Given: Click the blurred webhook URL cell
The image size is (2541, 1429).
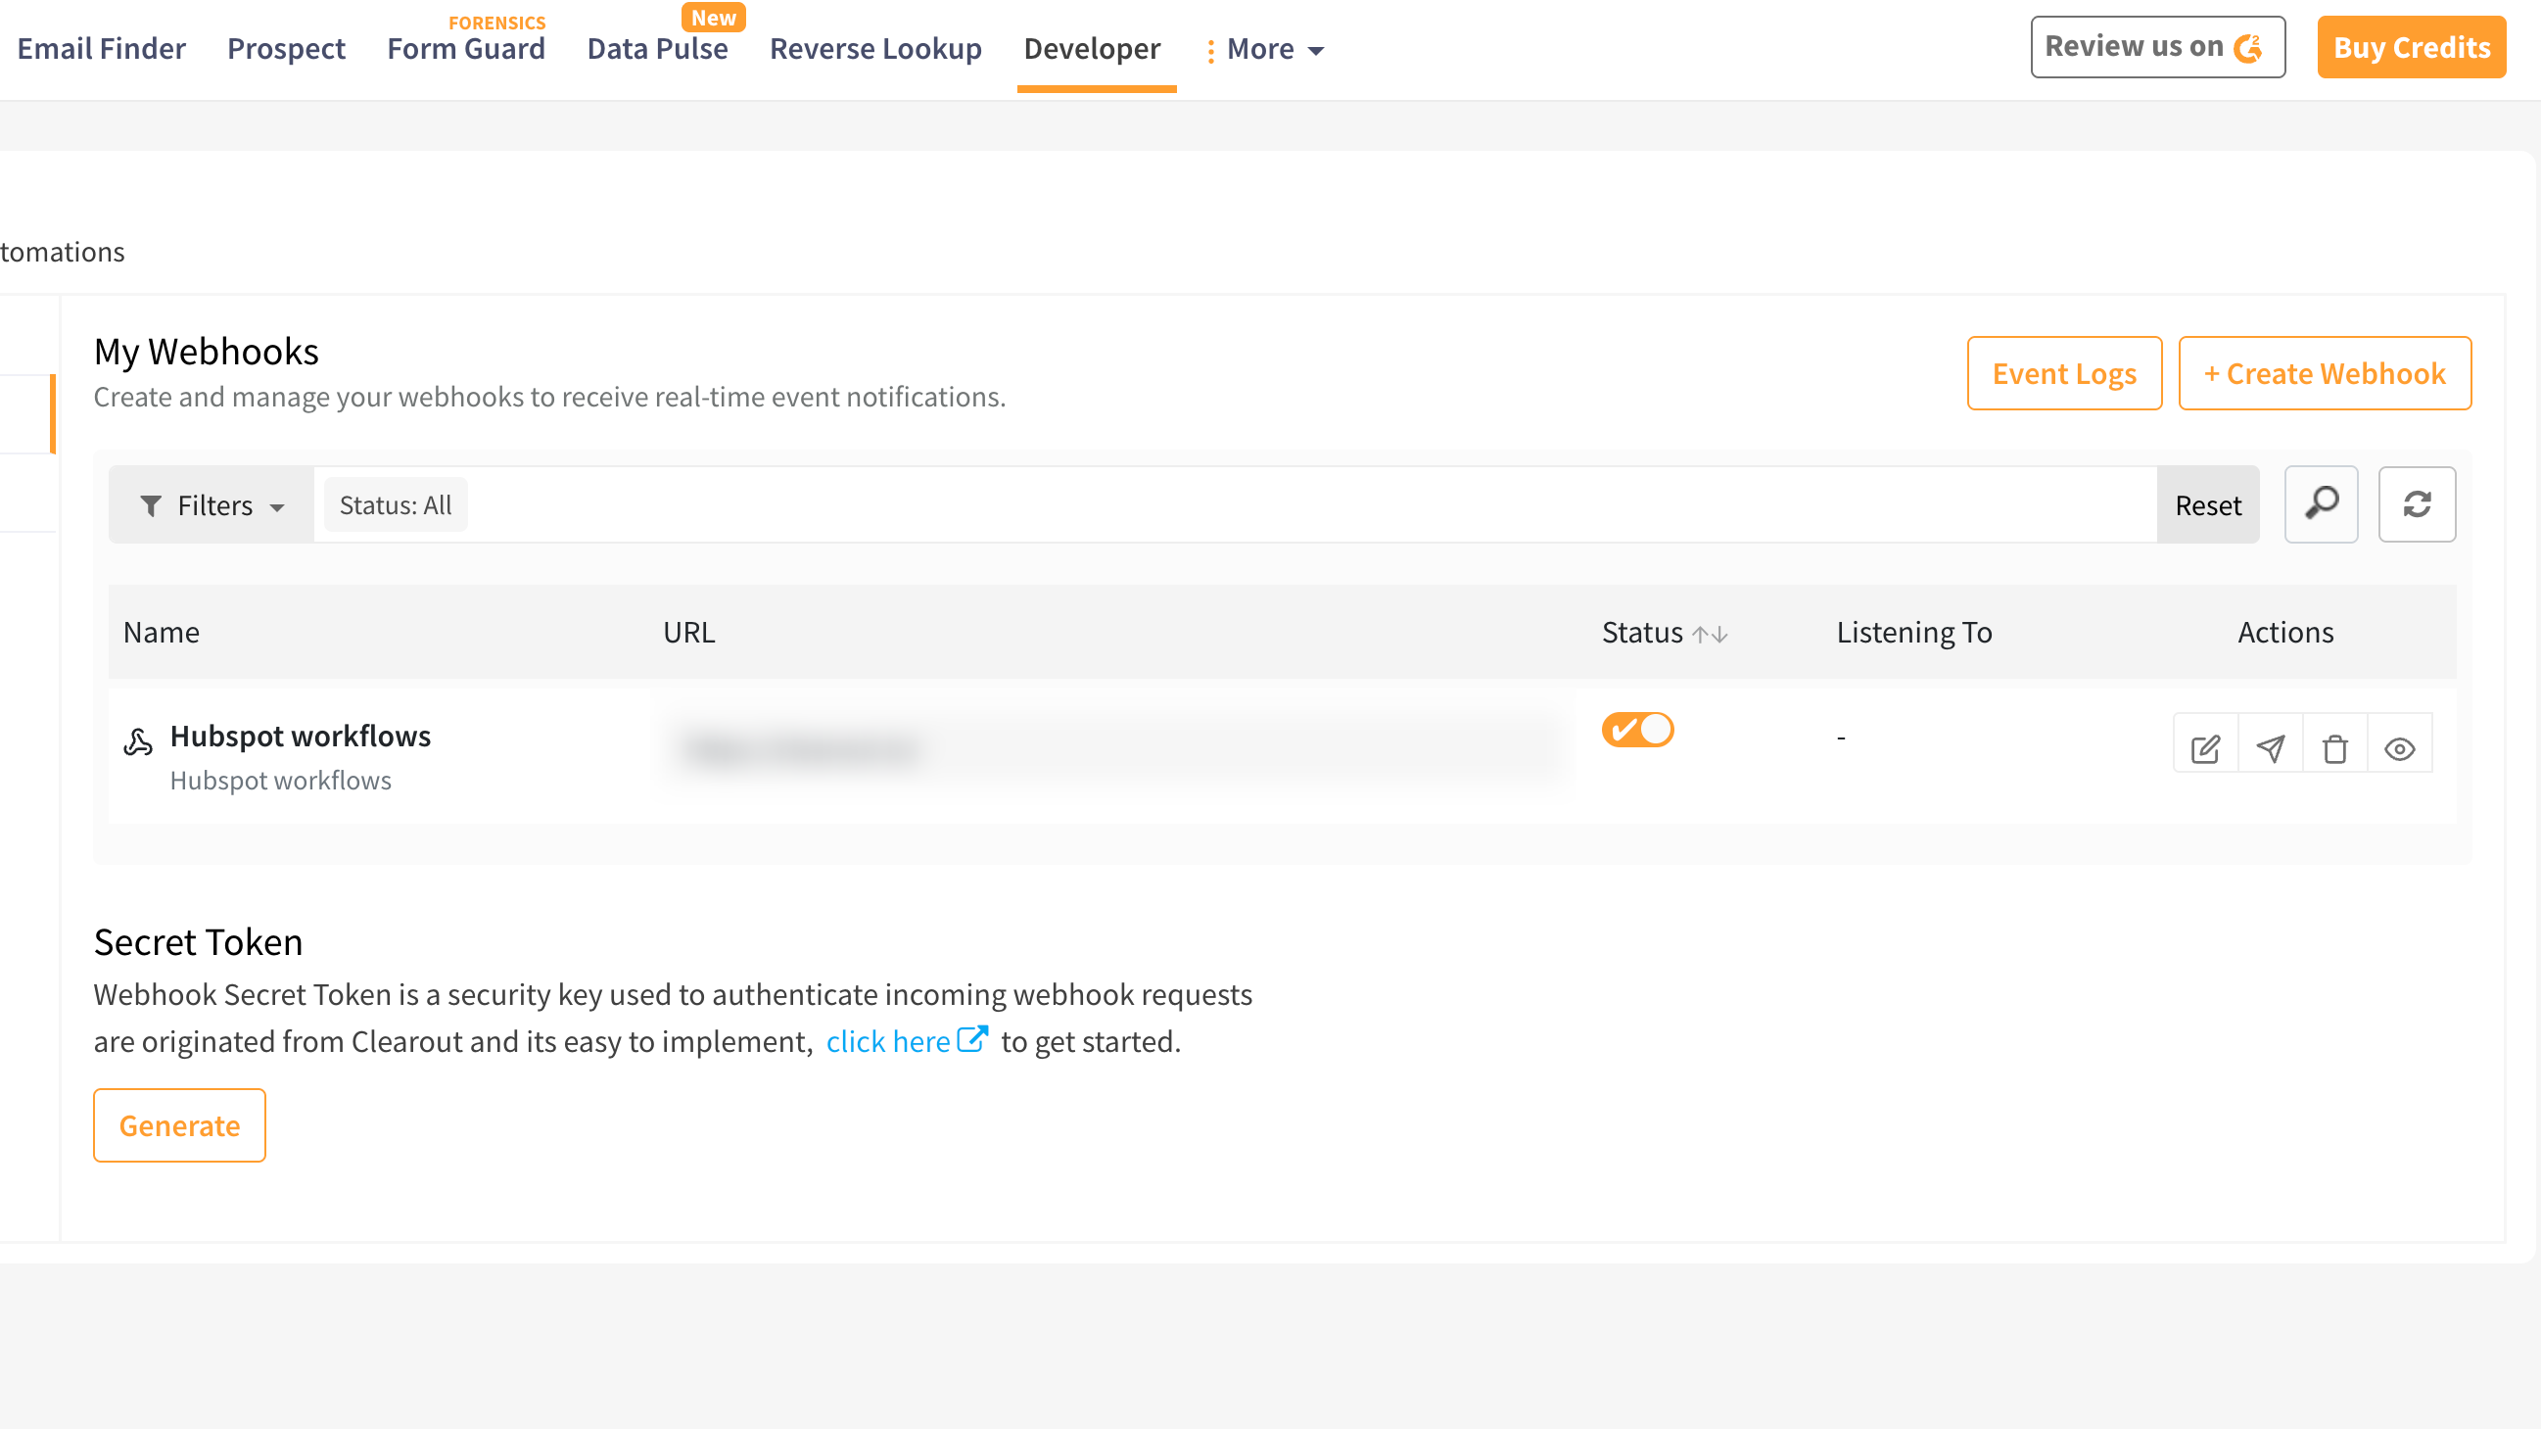Looking at the screenshot, I should (x=1111, y=749).
